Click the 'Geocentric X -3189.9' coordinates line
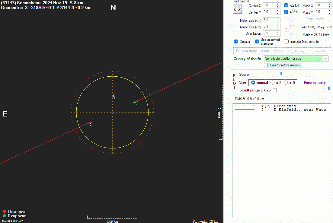 [x=46, y=8]
